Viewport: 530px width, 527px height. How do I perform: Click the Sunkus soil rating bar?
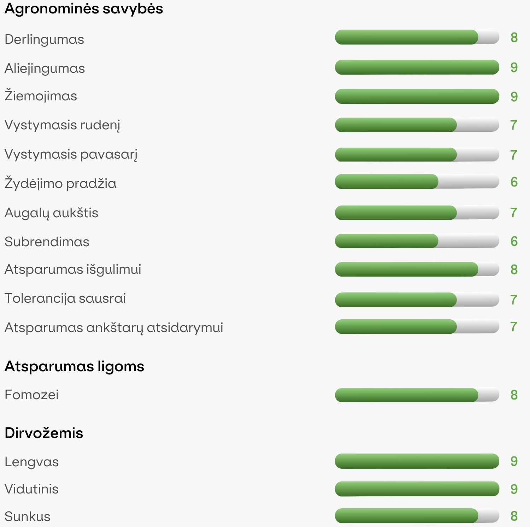click(417, 516)
